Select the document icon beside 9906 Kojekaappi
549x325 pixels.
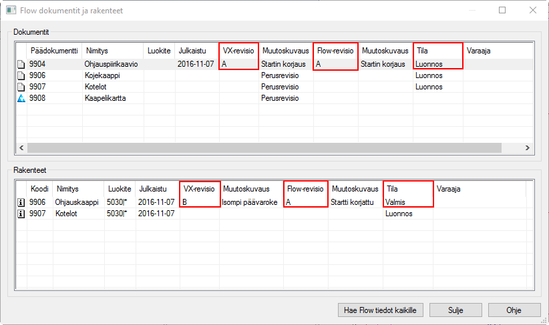pos(21,76)
